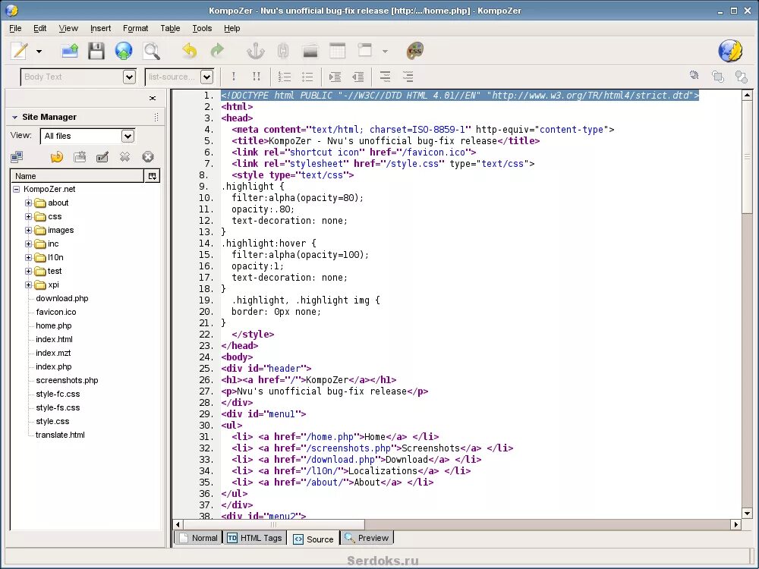Click the Rename icon in Site Manager
Image resolution: width=759 pixels, height=569 pixels.
click(x=102, y=157)
